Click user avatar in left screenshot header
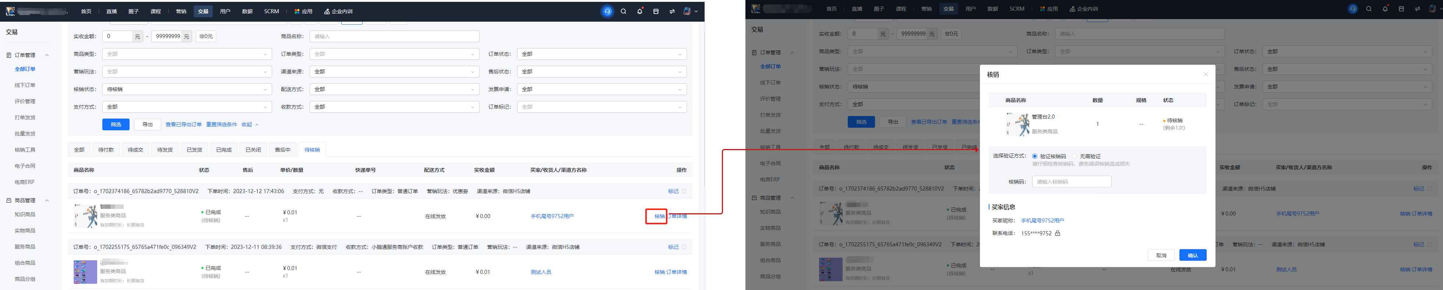This screenshot has height=290, width=1443. click(x=687, y=11)
